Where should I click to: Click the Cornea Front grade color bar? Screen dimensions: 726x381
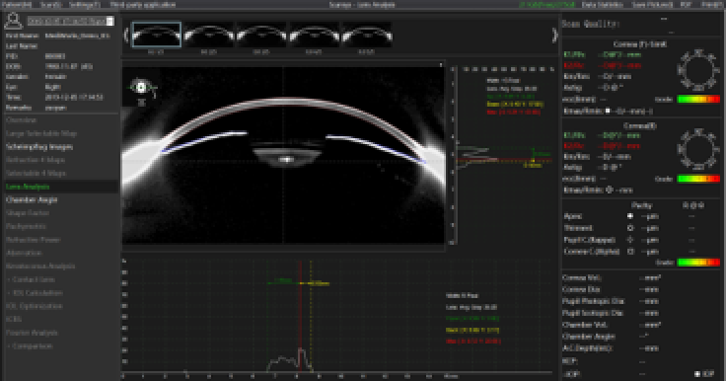click(x=698, y=99)
